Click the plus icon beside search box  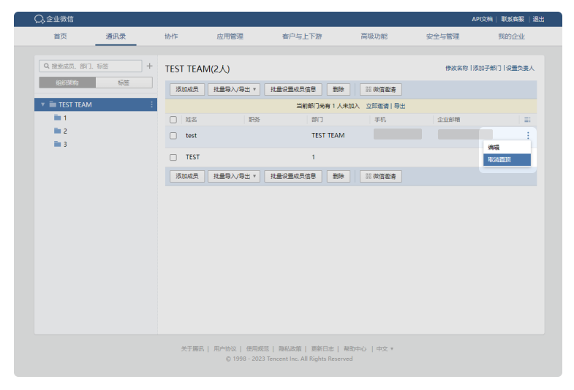point(150,66)
